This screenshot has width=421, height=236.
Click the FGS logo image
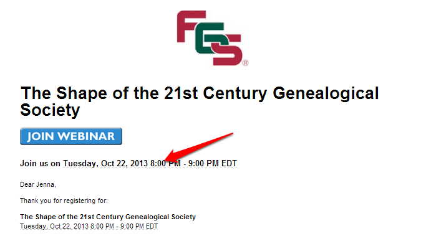coord(213,38)
